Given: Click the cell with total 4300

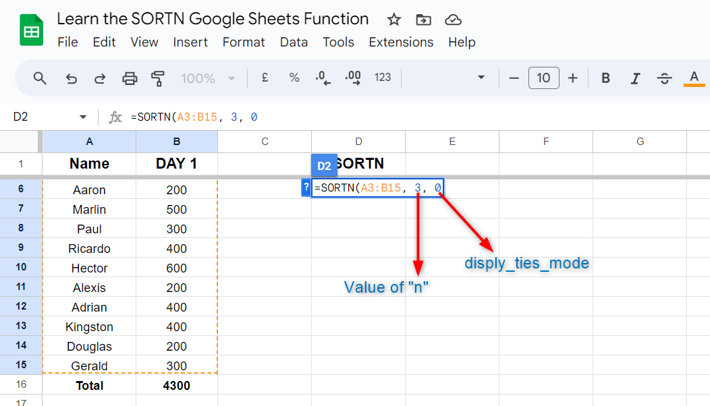Looking at the screenshot, I should (177, 385).
